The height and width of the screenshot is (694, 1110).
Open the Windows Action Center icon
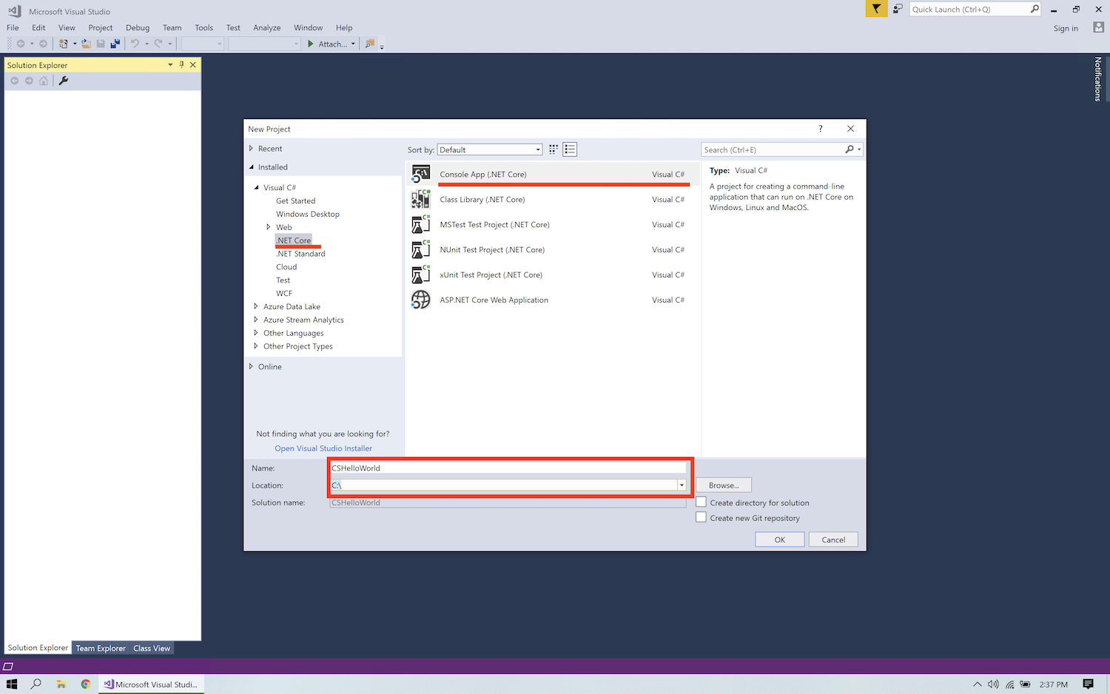tap(1088, 684)
